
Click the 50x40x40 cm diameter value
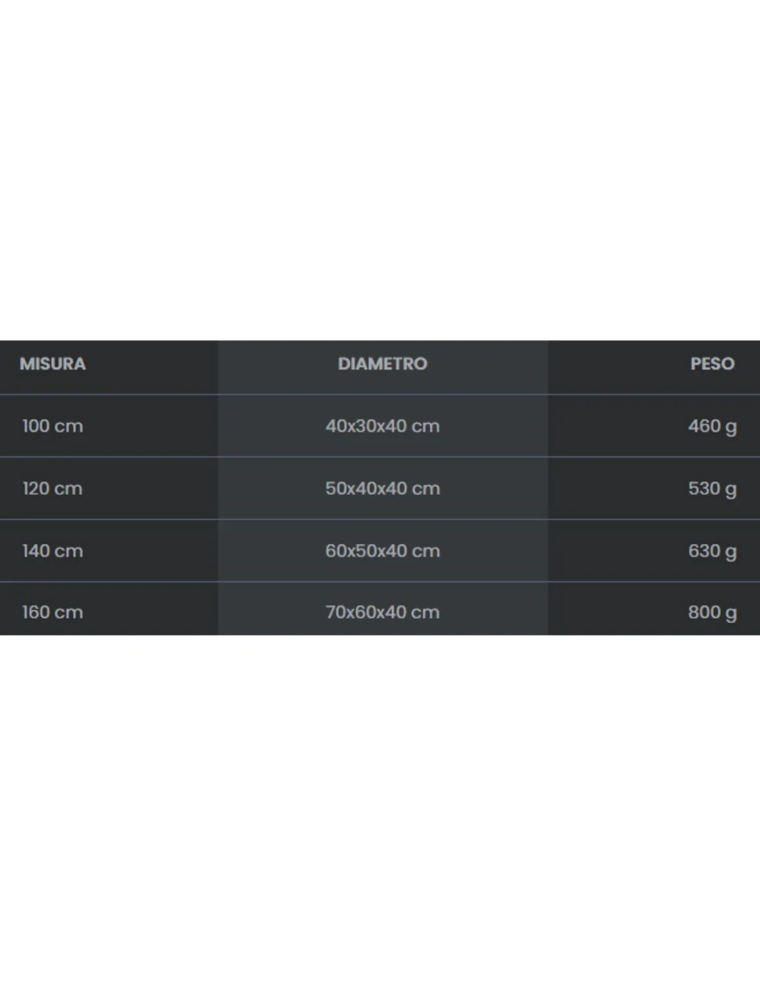pyautogui.click(x=383, y=488)
